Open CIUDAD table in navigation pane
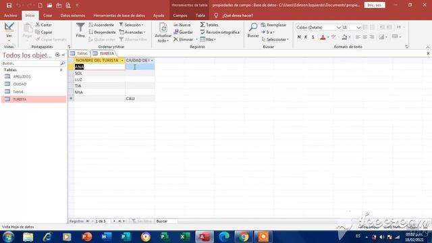The height and width of the screenshot is (243, 432). click(x=20, y=84)
